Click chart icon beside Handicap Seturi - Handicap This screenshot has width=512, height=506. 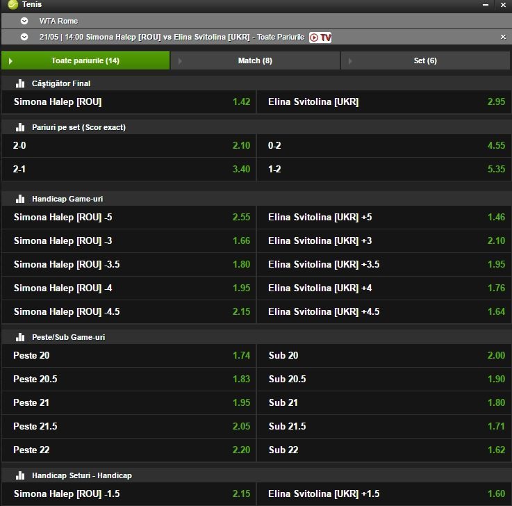(x=20, y=475)
